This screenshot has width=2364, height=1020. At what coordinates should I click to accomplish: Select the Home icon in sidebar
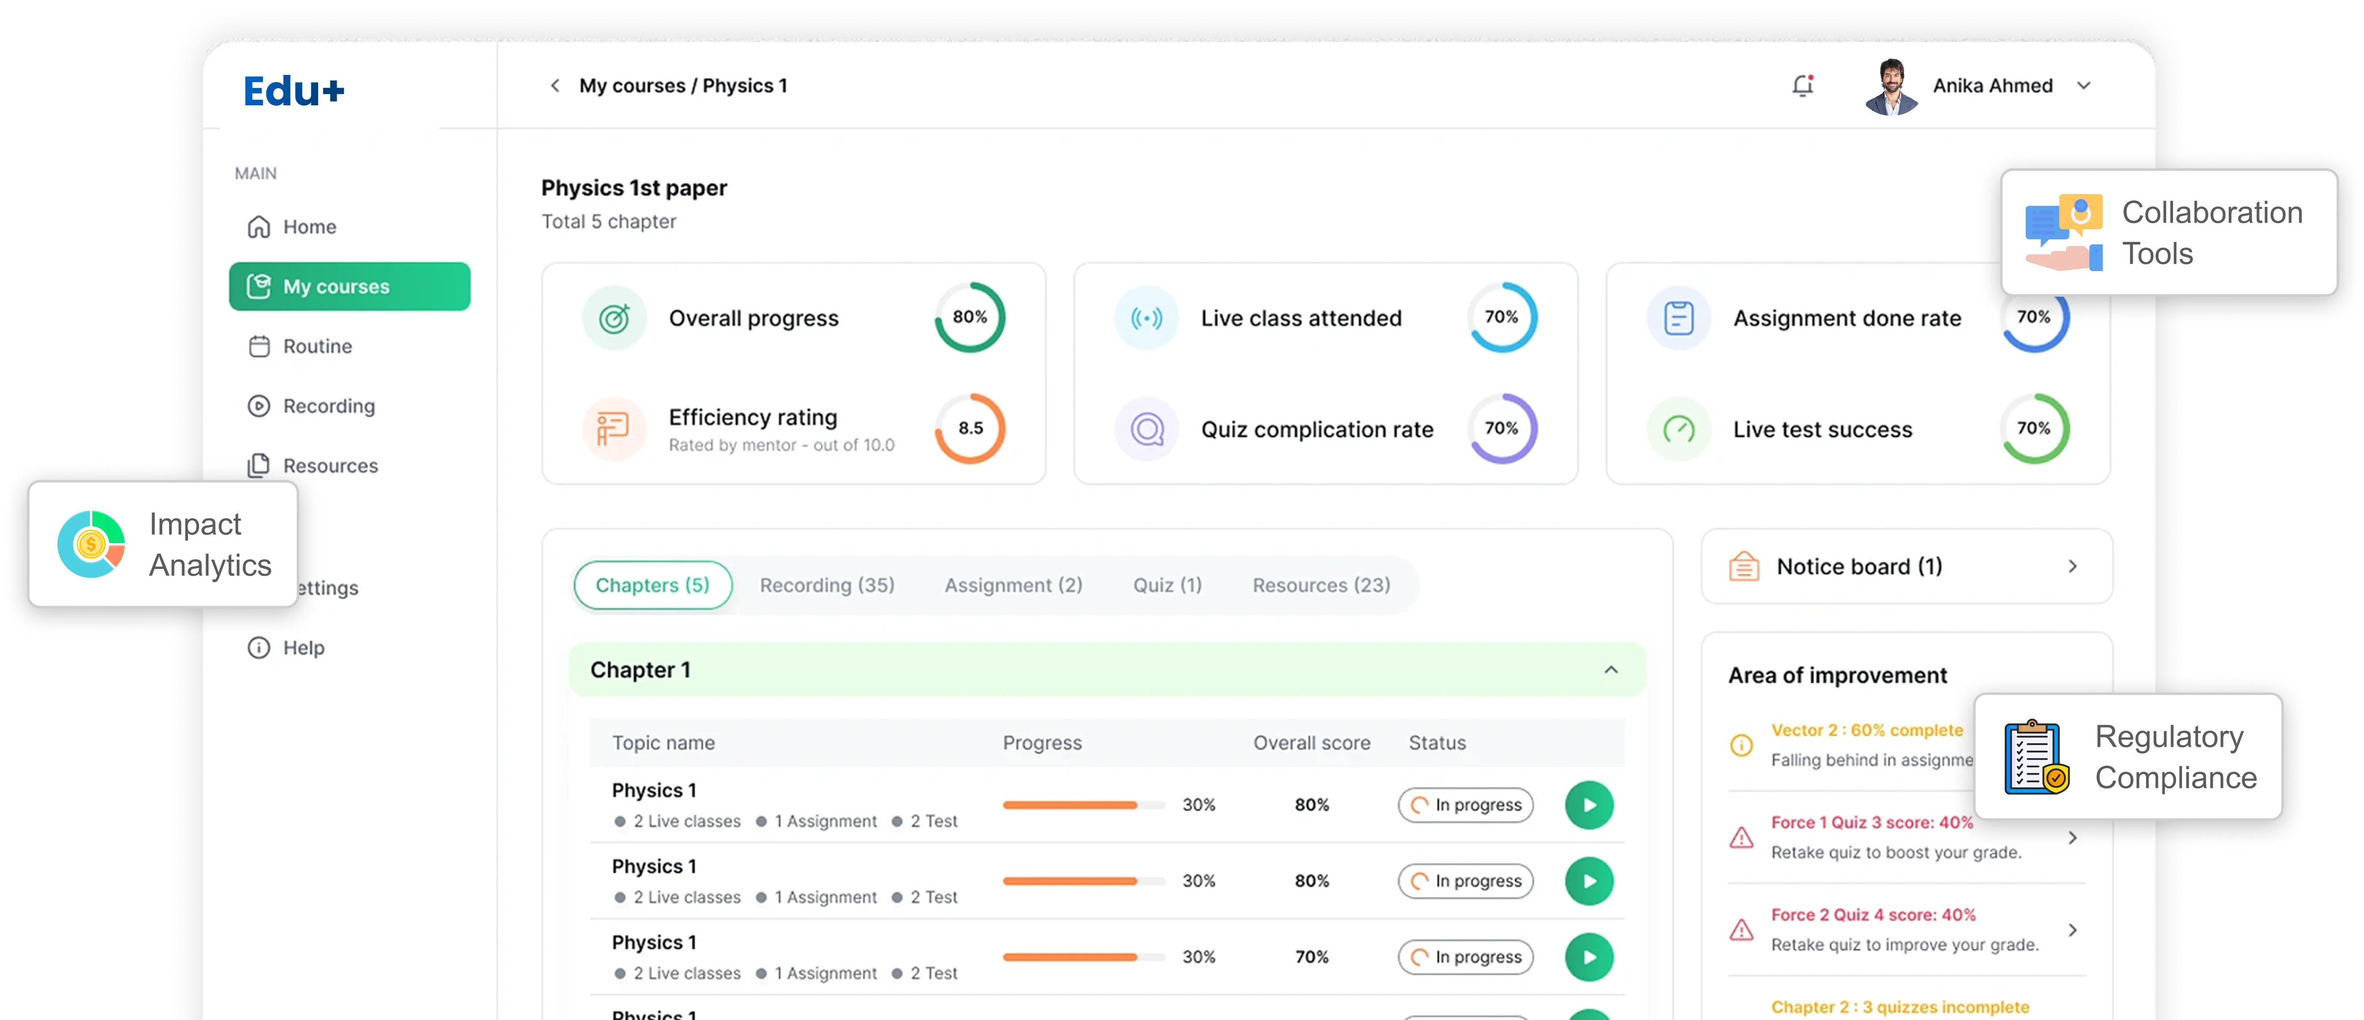pyautogui.click(x=260, y=226)
